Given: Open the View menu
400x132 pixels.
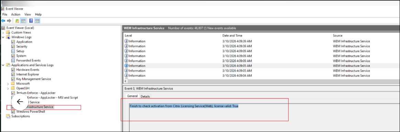Looking at the screenshot, I should (x=27, y=14).
